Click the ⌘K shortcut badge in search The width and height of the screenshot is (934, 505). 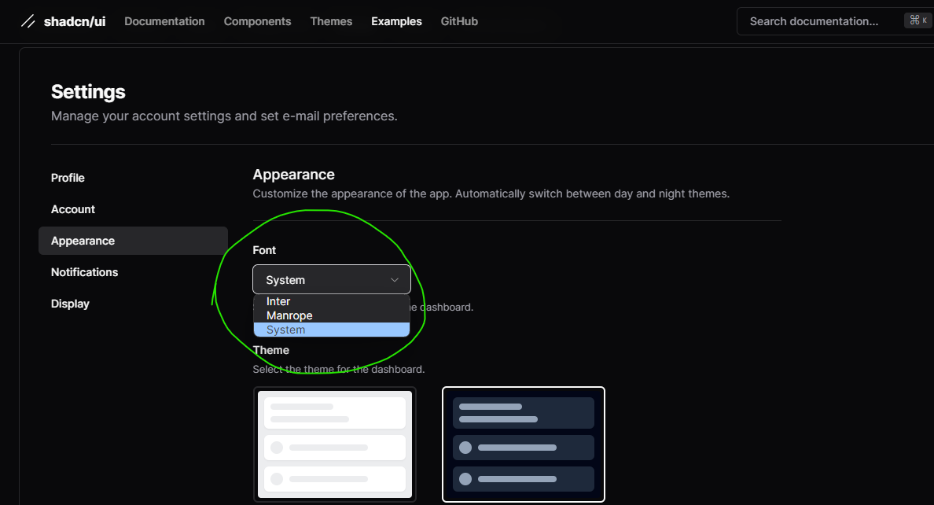point(917,20)
